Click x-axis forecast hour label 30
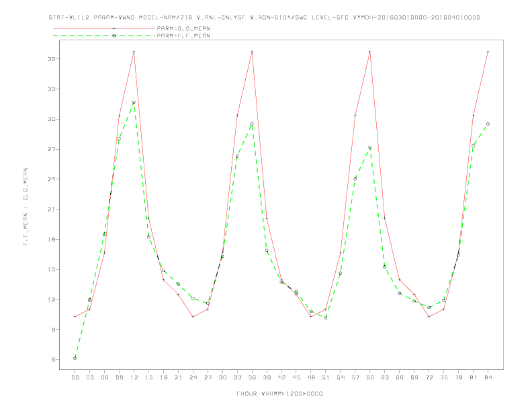The image size is (532, 411). [x=222, y=377]
